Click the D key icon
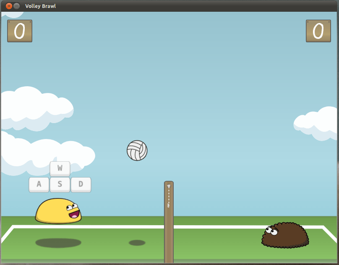Screen dimensions: 339x265 click(81, 185)
